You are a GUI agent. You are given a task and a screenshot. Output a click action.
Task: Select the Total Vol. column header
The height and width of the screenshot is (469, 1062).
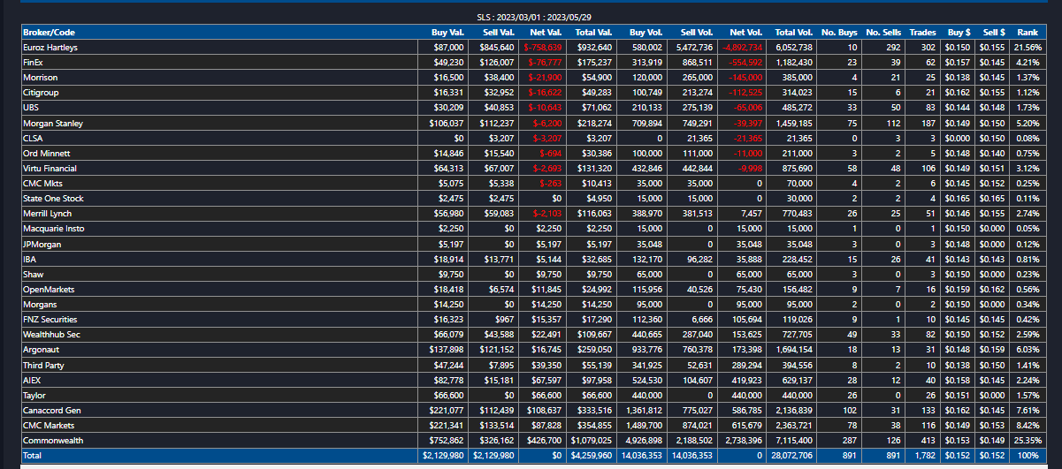pos(792,32)
